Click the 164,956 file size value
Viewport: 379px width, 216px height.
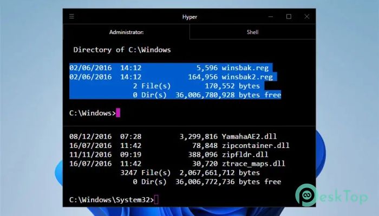(x=203, y=77)
